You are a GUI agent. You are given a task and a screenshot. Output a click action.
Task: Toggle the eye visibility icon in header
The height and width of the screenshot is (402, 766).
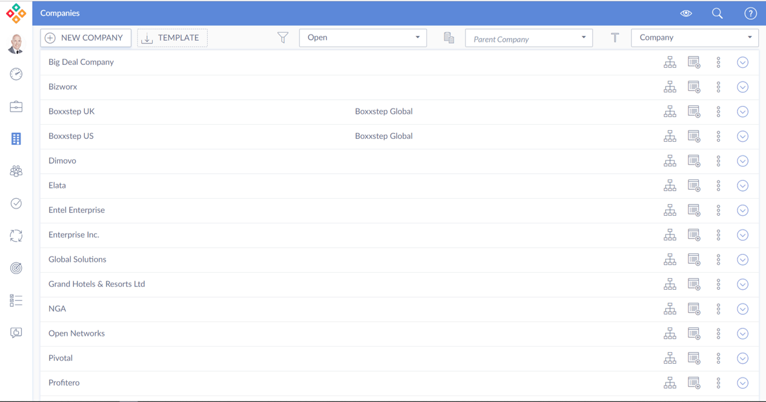[686, 13]
